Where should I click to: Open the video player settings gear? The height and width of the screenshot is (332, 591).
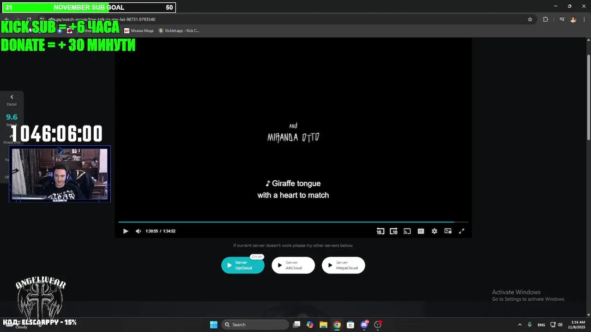pyautogui.click(x=434, y=231)
